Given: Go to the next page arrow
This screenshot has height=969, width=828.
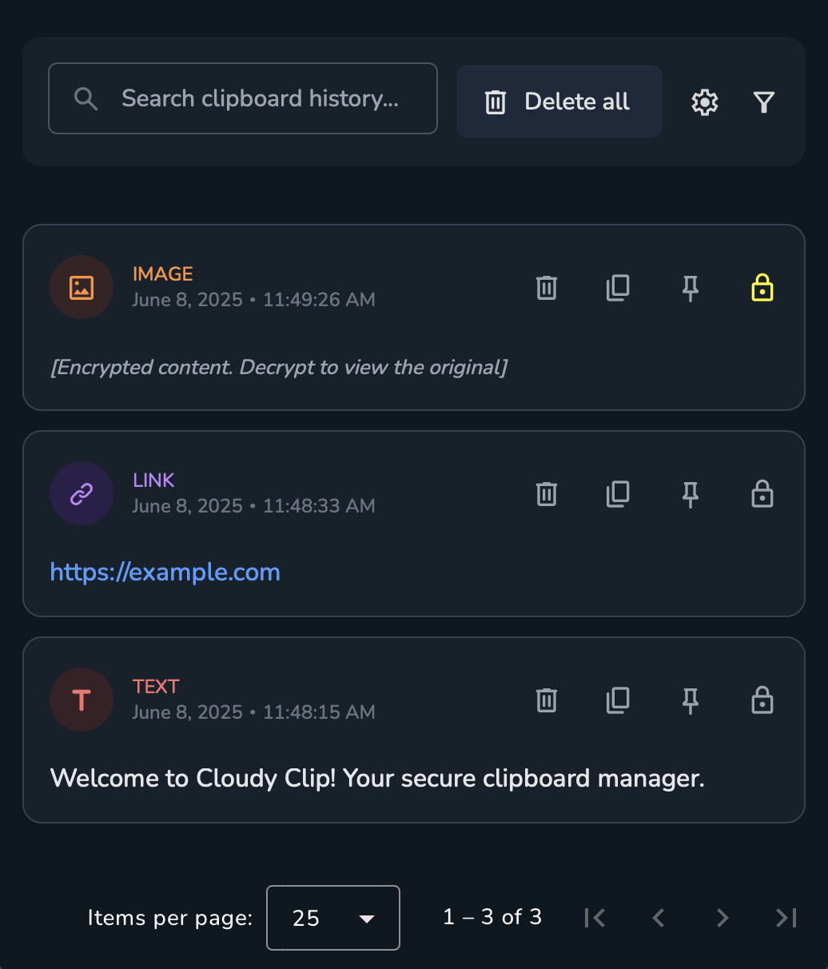Looking at the screenshot, I should click(x=723, y=918).
